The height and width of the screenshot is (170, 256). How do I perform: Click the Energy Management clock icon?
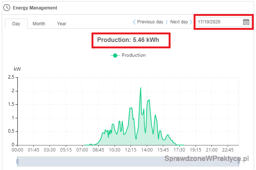[7, 8]
